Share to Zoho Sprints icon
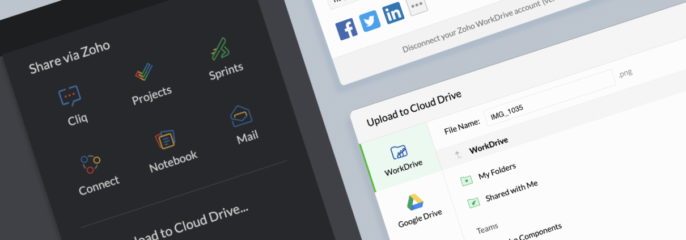This screenshot has height=240, width=686. click(220, 49)
